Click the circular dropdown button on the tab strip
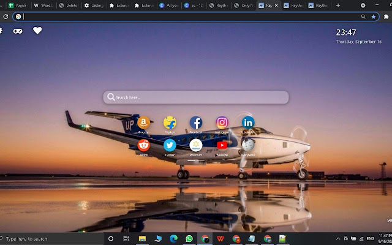The width and height of the screenshot is (392, 245). [x=363, y=6]
